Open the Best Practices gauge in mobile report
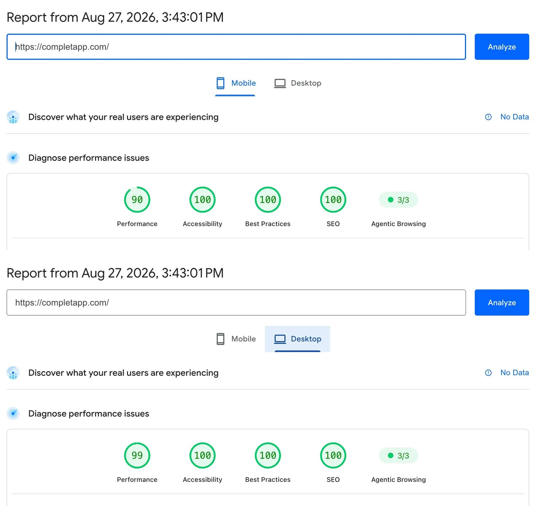Viewport: 551px width, 506px height. 268,200
